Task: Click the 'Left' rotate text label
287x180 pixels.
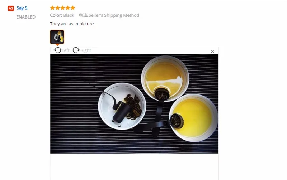Action: point(66,50)
